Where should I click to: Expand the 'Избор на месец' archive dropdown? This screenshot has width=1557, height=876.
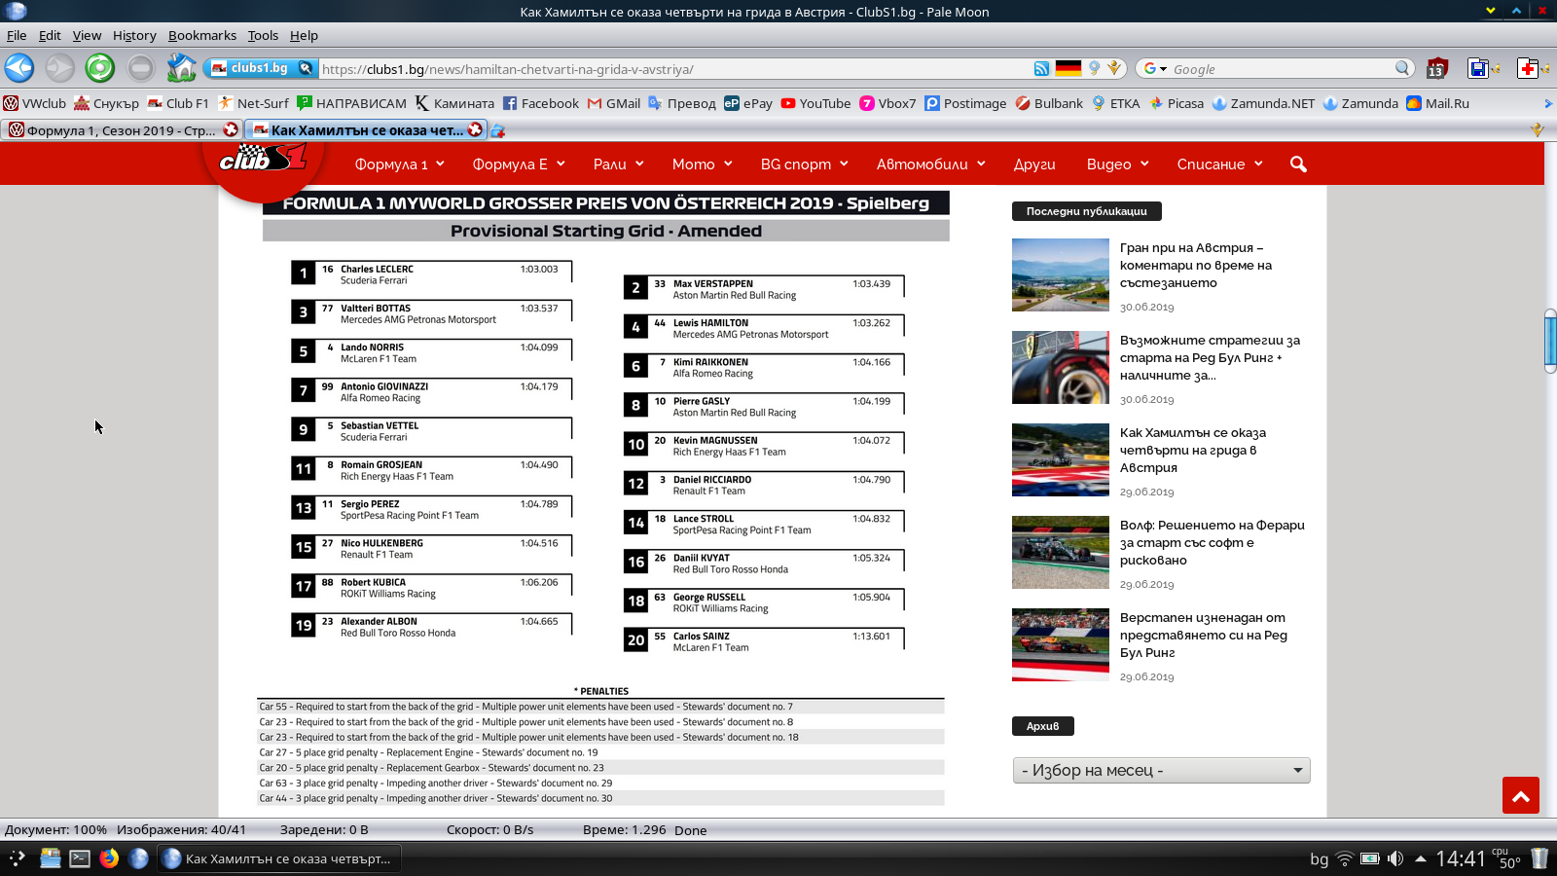(x=1161, y=770)
